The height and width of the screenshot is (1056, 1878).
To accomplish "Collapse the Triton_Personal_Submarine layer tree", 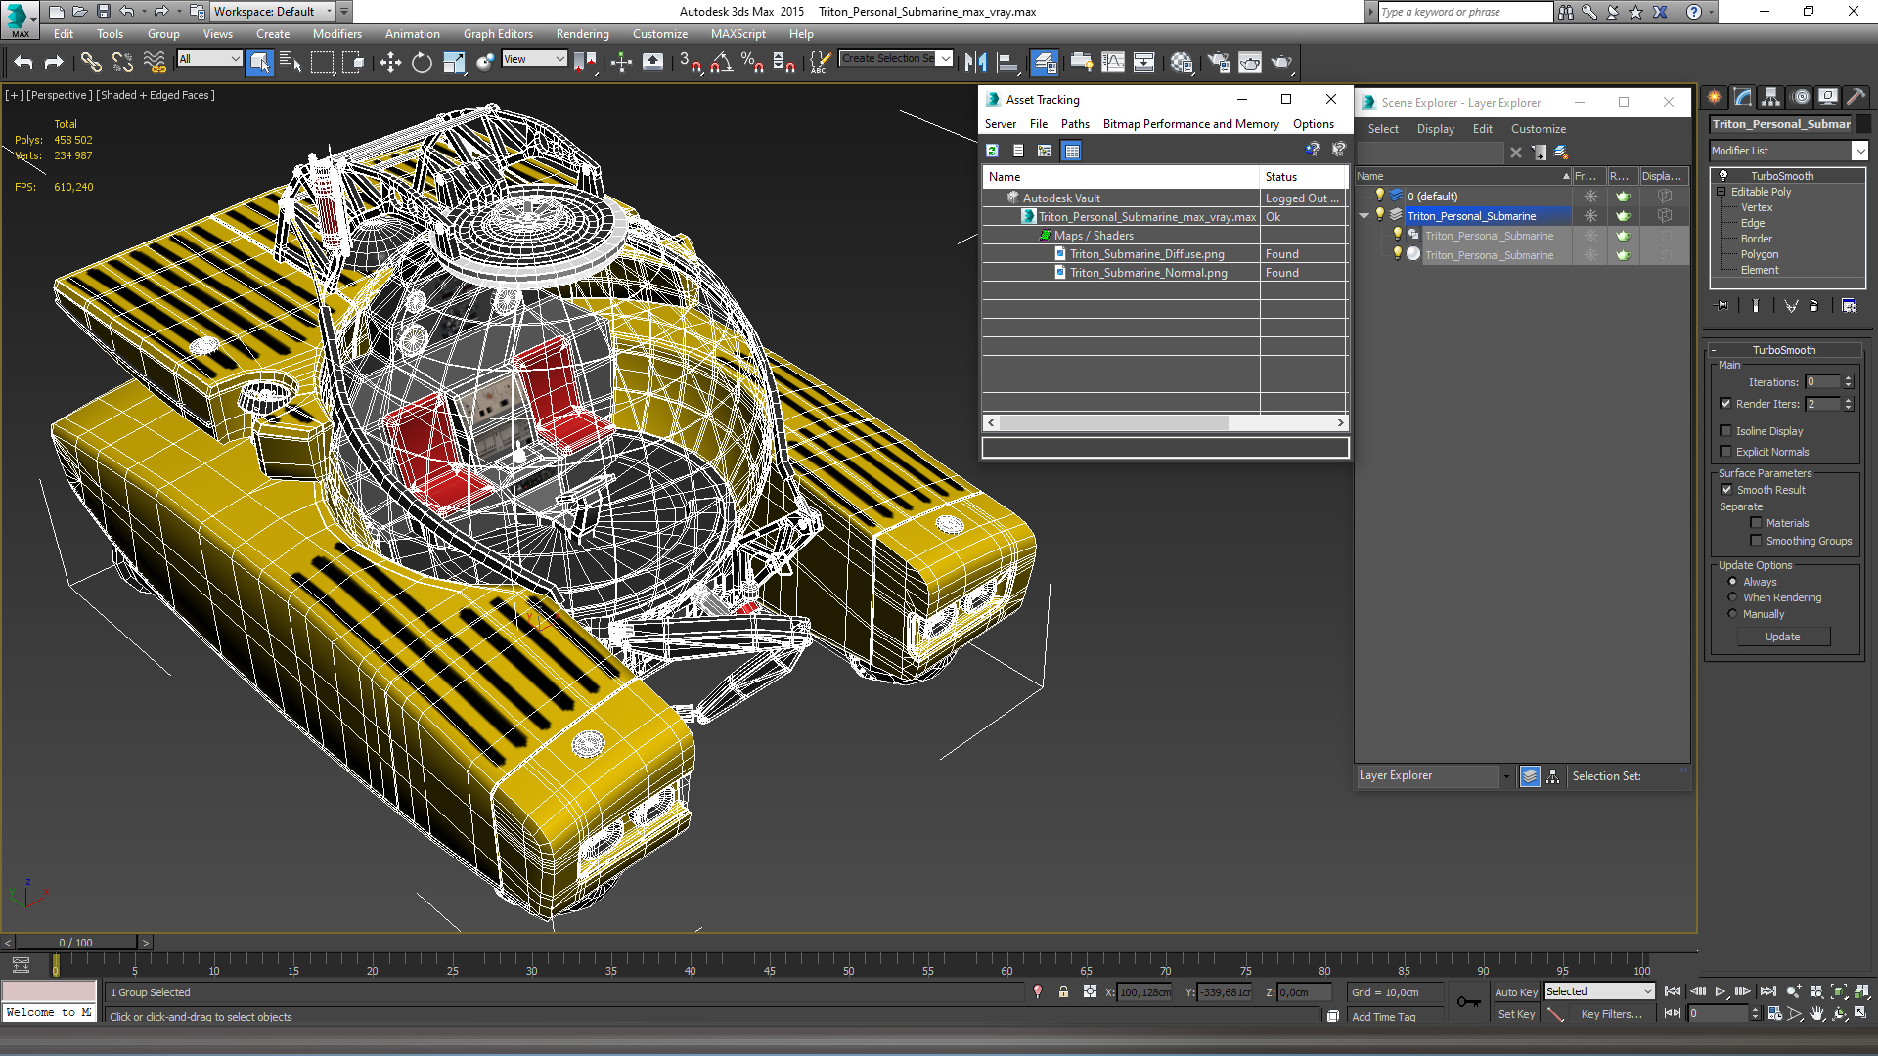I will click(1364, 216).
